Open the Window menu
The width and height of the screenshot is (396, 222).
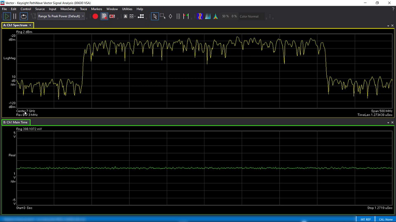pyautogui.click(x=112, y=9)
